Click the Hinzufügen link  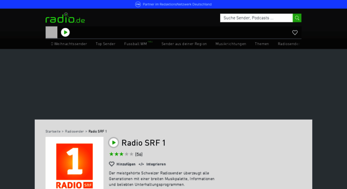[126, 164]
